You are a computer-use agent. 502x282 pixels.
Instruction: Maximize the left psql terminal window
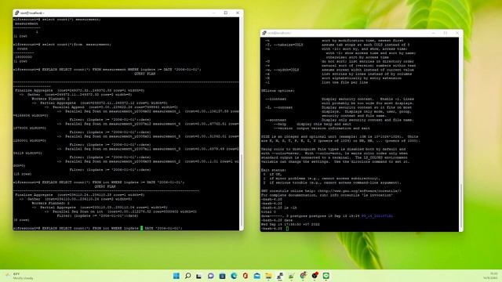coord(226,13)
